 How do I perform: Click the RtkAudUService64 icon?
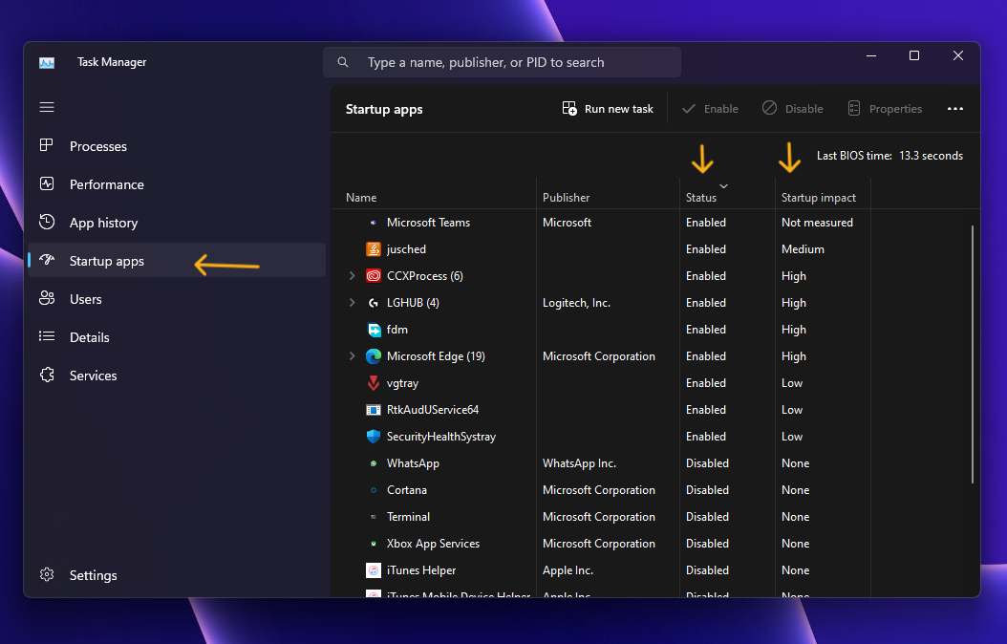click(374, 410)
